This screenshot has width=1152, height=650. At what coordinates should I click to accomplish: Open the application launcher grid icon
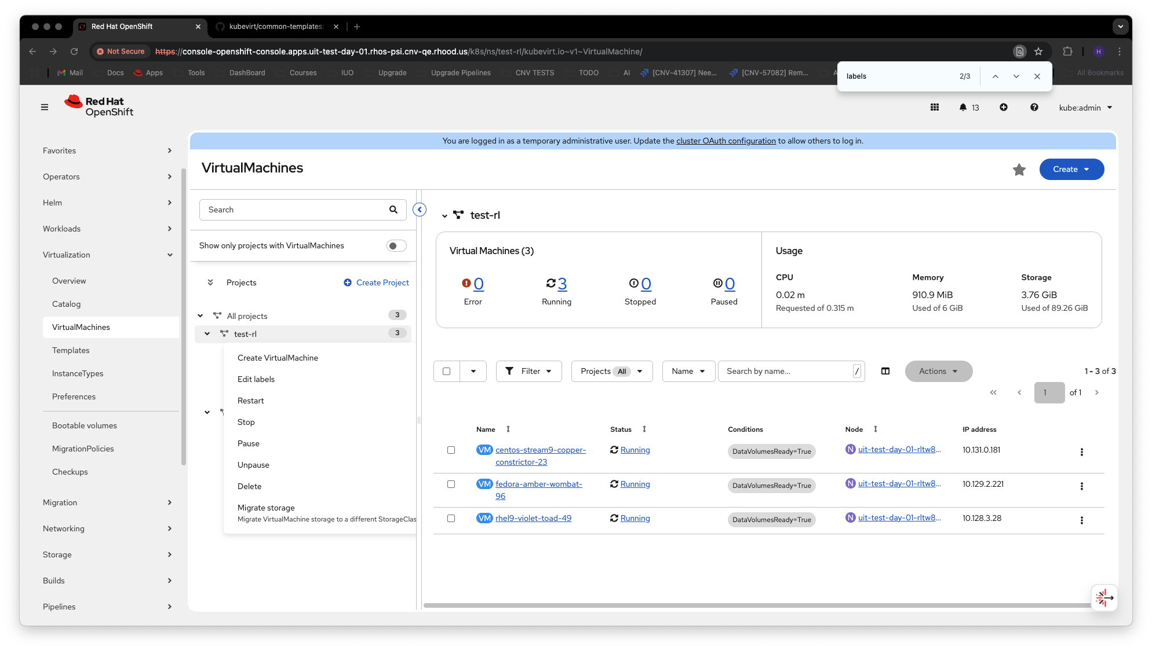[x=935, y=107]
